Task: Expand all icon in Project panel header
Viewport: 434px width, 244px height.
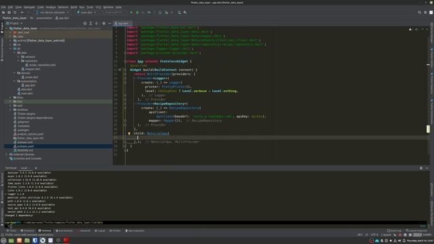Action: click(91, 24)
